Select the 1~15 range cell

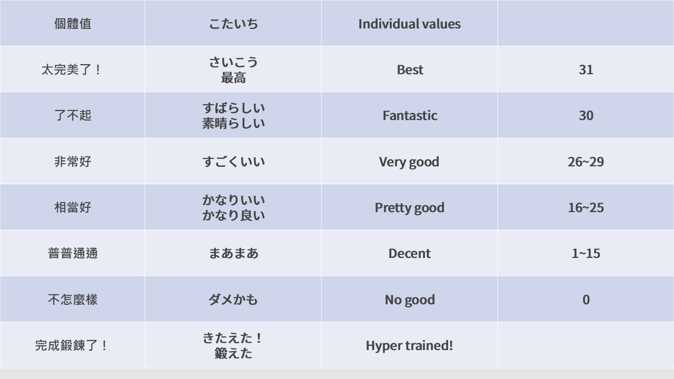(586, 253)
